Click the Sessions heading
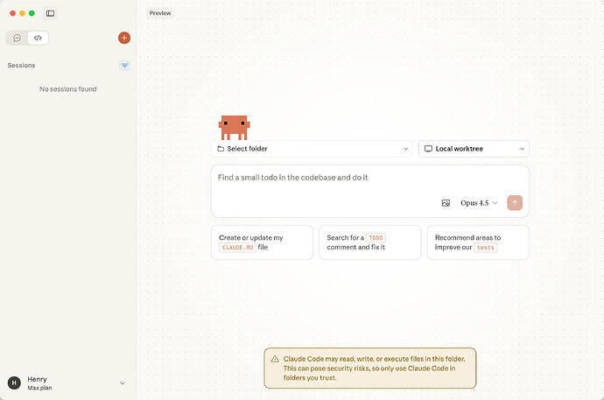 click(21, 66)
